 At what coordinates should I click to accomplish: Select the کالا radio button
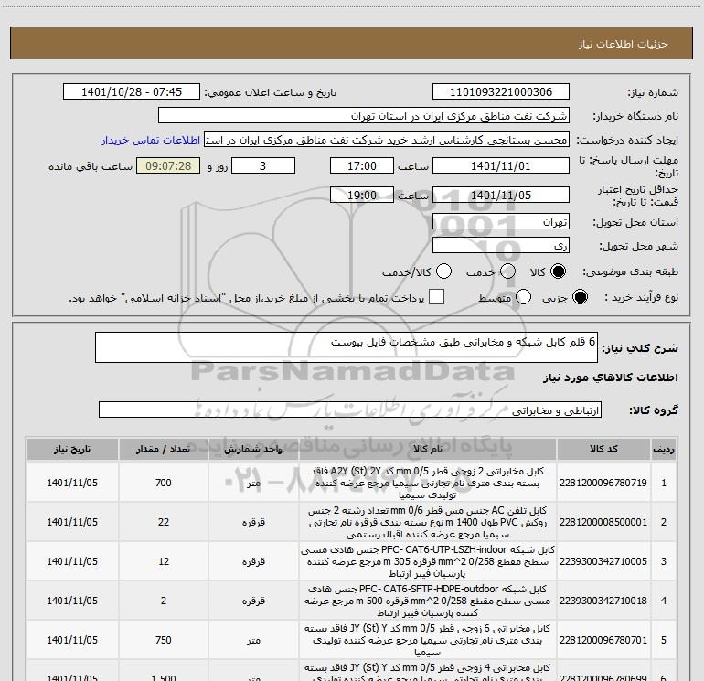pyautogui.click(x=558, y=271)
